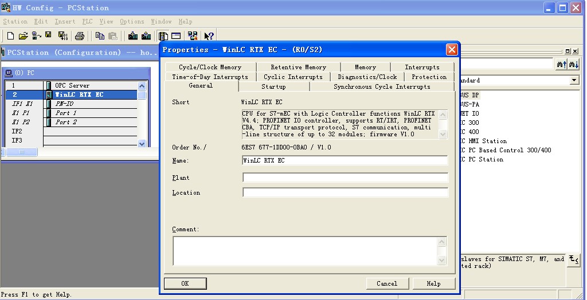Click the New station toolbar icon

coord(10,36)
